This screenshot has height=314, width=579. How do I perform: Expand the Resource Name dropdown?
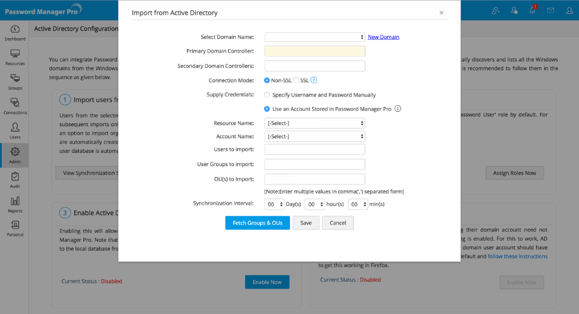point(314,123)
